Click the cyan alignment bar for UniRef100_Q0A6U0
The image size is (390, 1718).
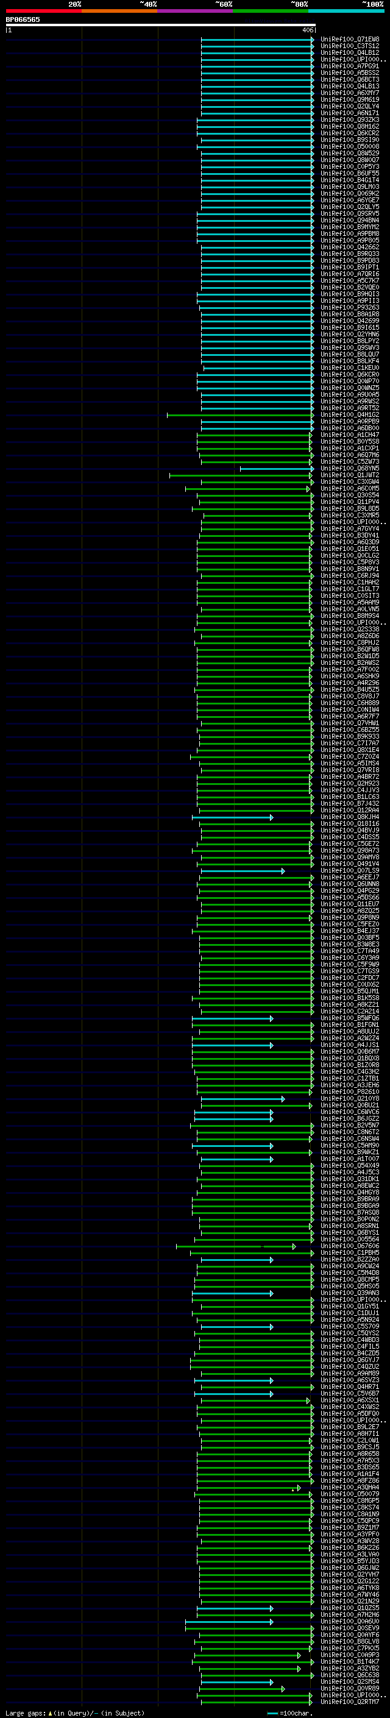[229, 1622]
